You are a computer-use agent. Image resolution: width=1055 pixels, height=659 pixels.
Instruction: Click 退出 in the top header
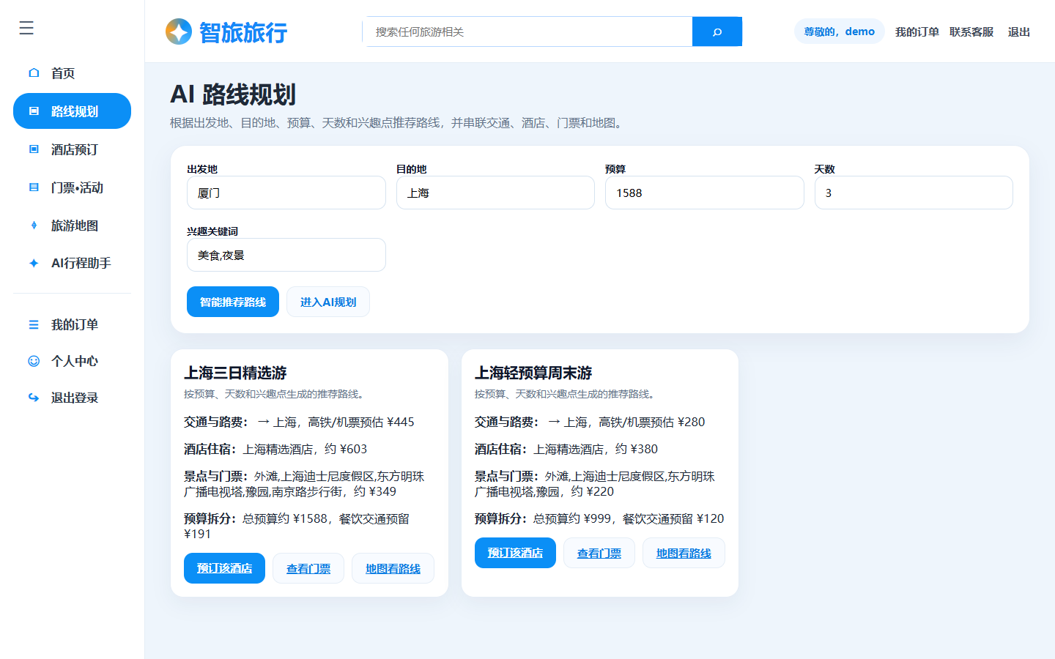click(1019, 31)
